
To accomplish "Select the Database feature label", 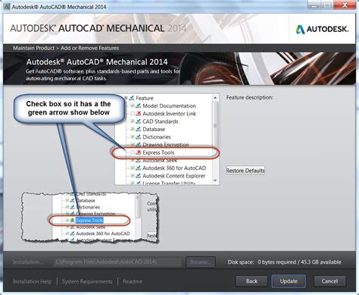I will (154, 129).
